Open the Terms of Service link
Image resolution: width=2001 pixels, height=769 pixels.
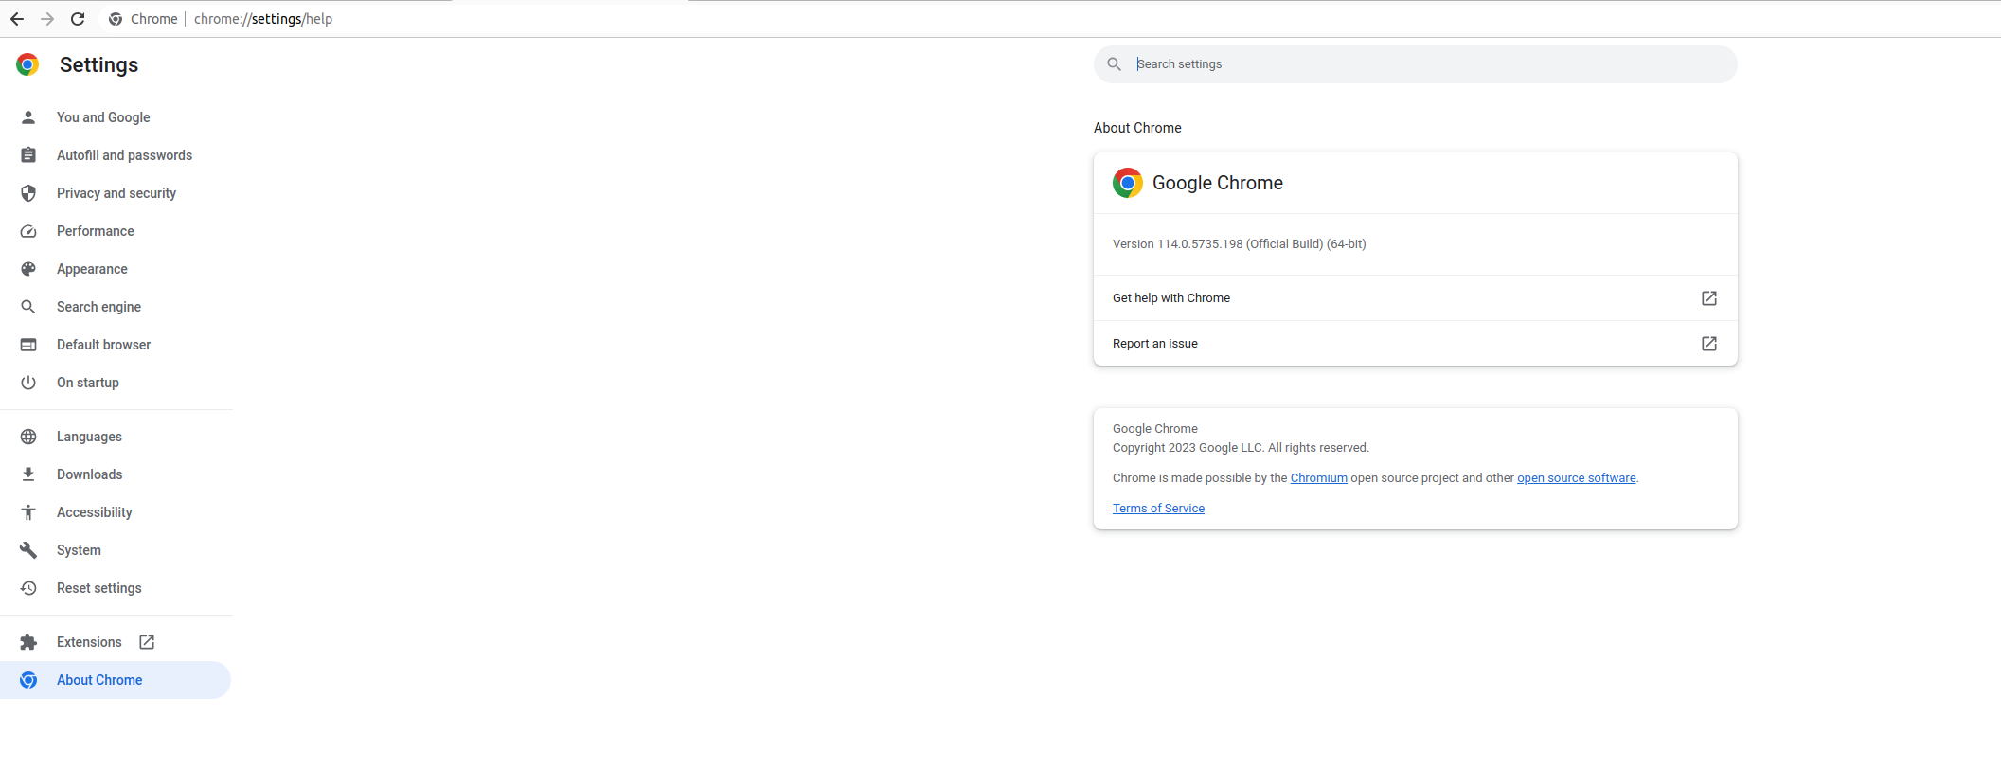click(1158, 509)
